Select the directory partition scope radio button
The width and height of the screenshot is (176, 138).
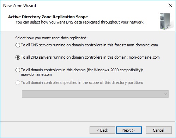[18, 83]
